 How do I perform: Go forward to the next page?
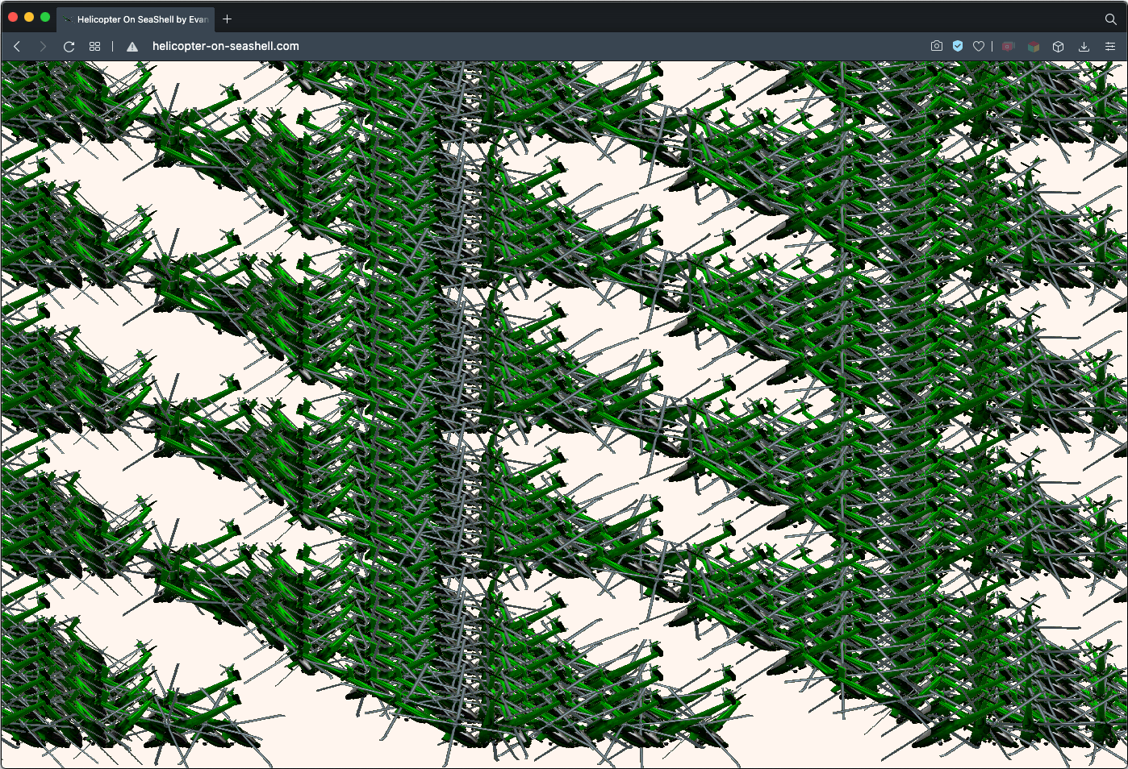[43, 47]
